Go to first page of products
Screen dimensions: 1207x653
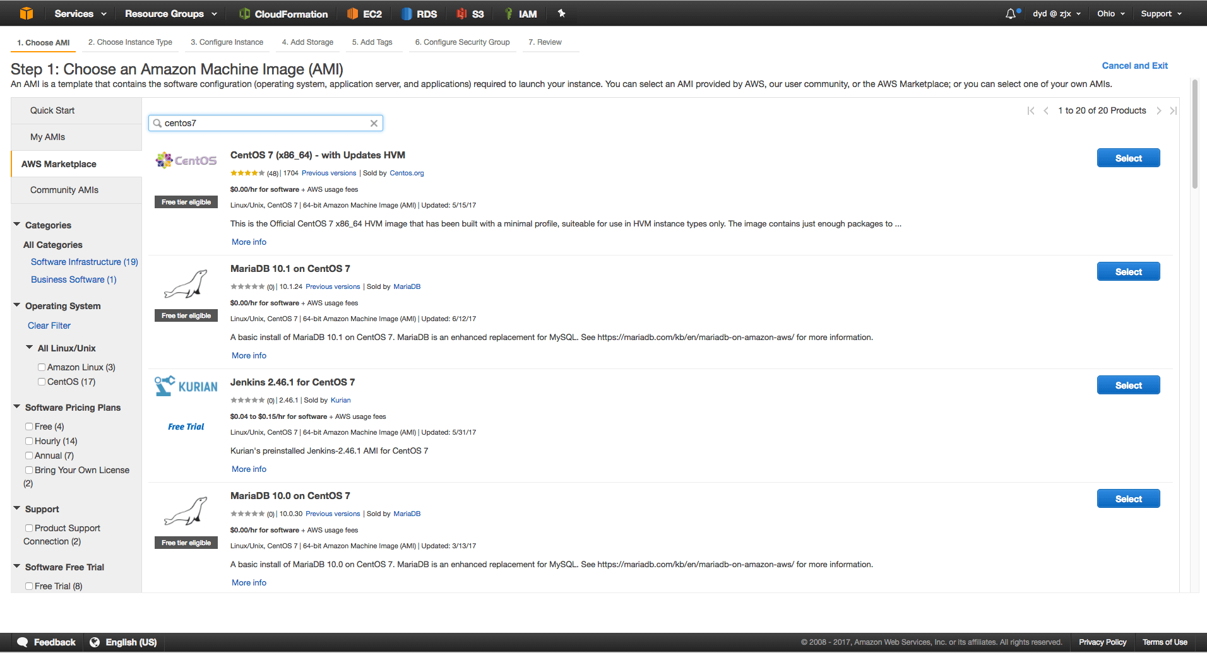point(1031,110)
